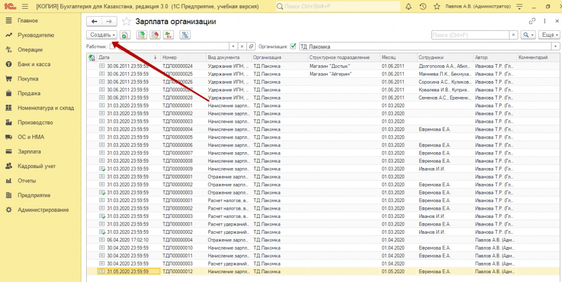Viewport: 562px width, 282px height.
Task: Get link to form chain icon
Action: point(532,21)
